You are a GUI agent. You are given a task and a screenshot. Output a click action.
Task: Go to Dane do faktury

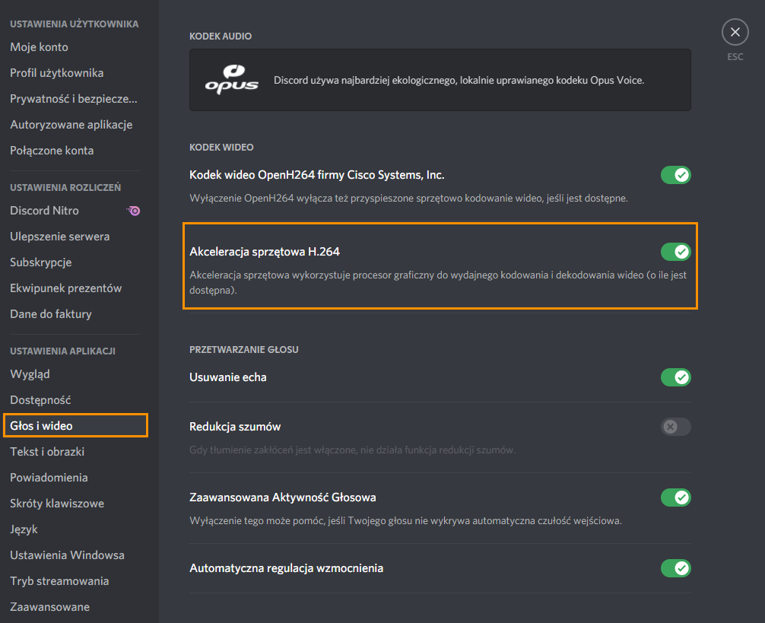51,314
